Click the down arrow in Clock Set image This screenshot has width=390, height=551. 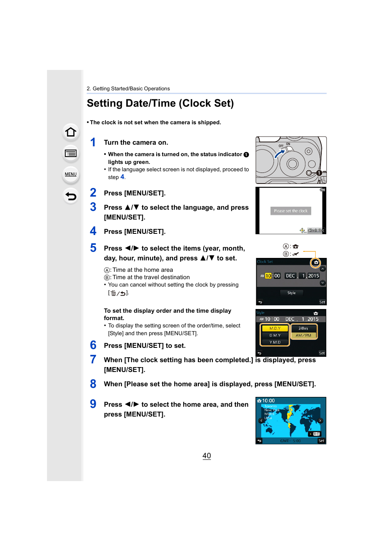click(x=323, y=283)
